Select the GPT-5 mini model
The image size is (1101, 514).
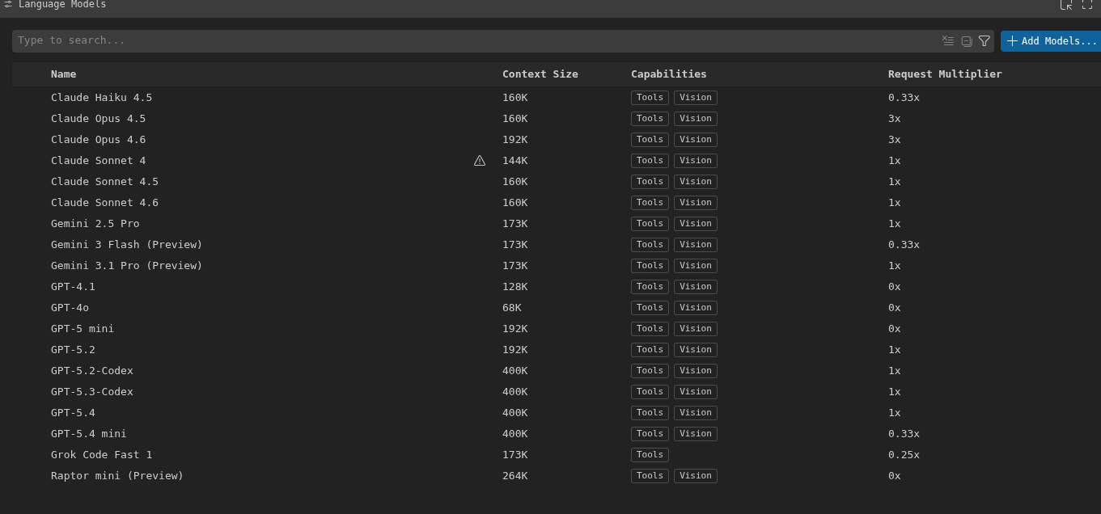[83, 329]
